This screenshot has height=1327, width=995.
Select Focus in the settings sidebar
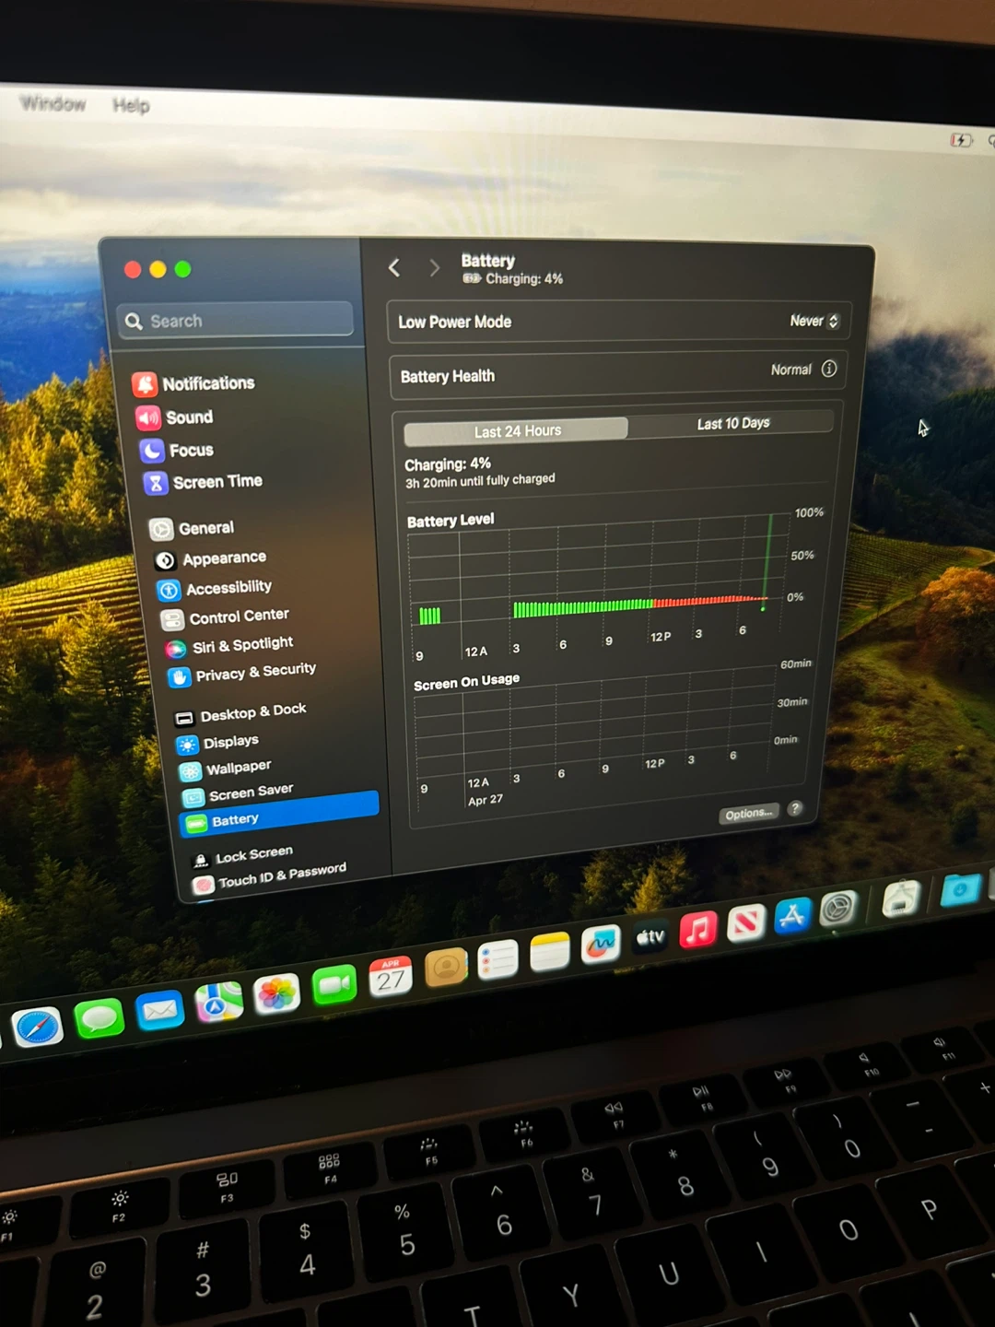tap(177, 451)
